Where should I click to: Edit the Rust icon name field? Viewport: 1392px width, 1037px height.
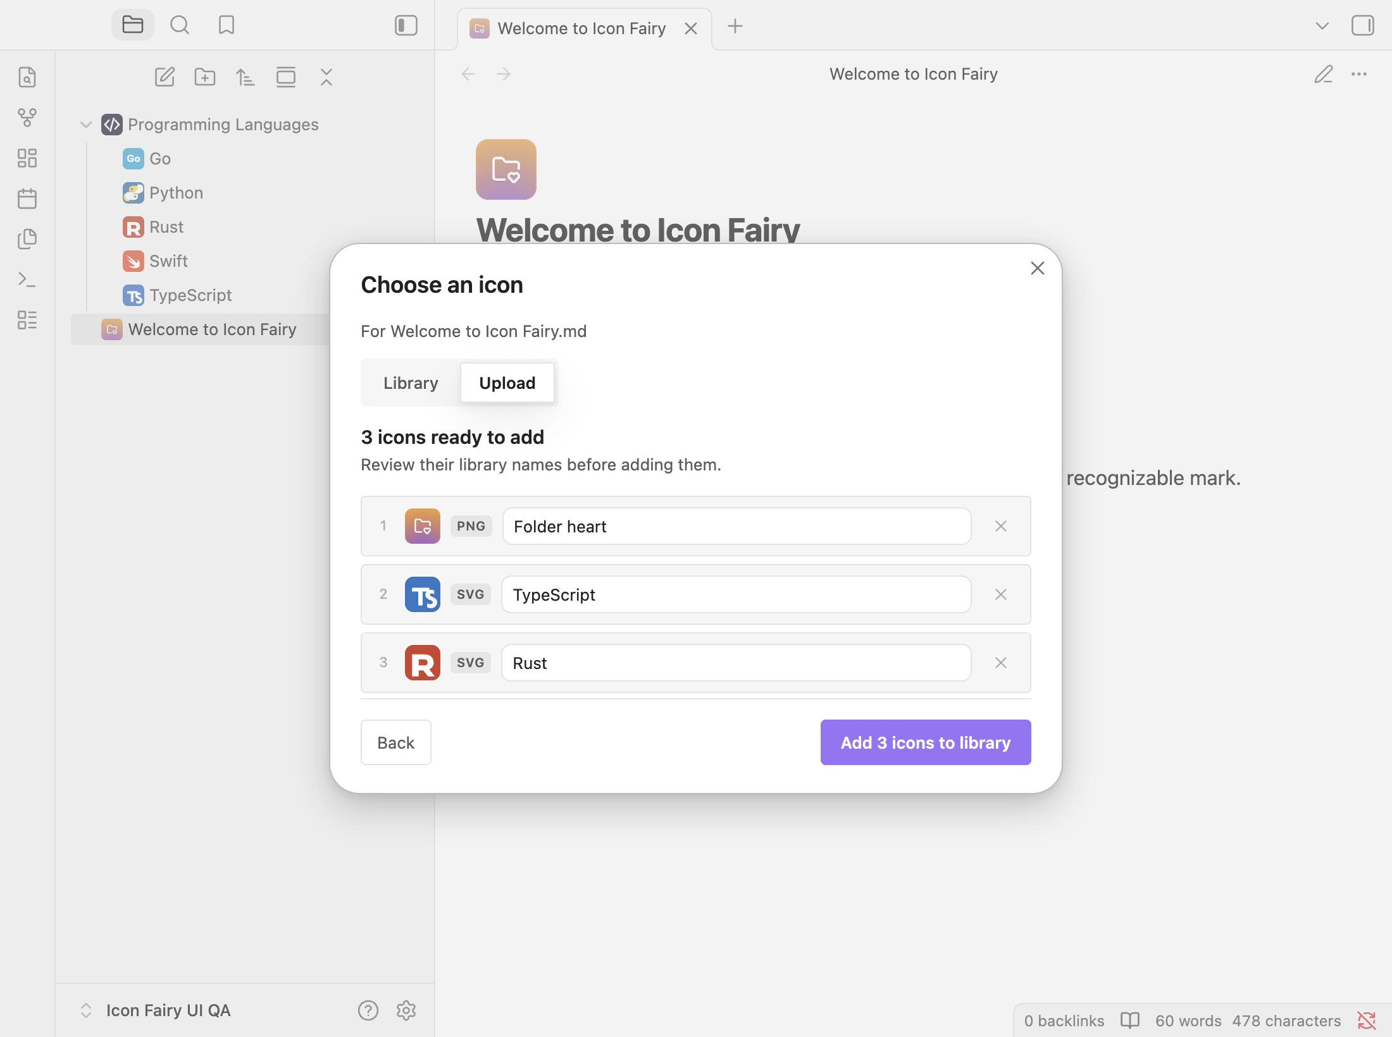tap(736, 663)
